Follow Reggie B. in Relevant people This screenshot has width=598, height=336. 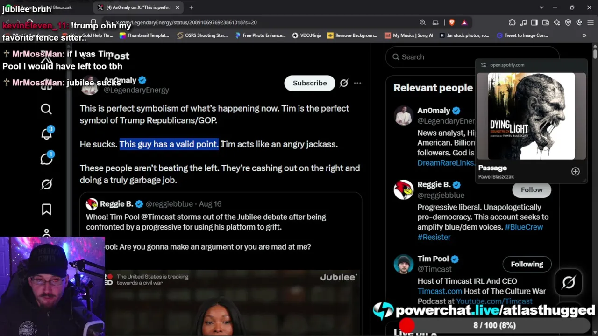click(532, 190)
